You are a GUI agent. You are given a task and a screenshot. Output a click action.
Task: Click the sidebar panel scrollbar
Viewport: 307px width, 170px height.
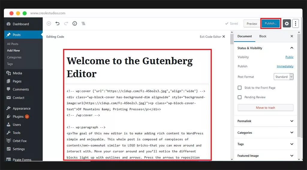pos(299,85)
